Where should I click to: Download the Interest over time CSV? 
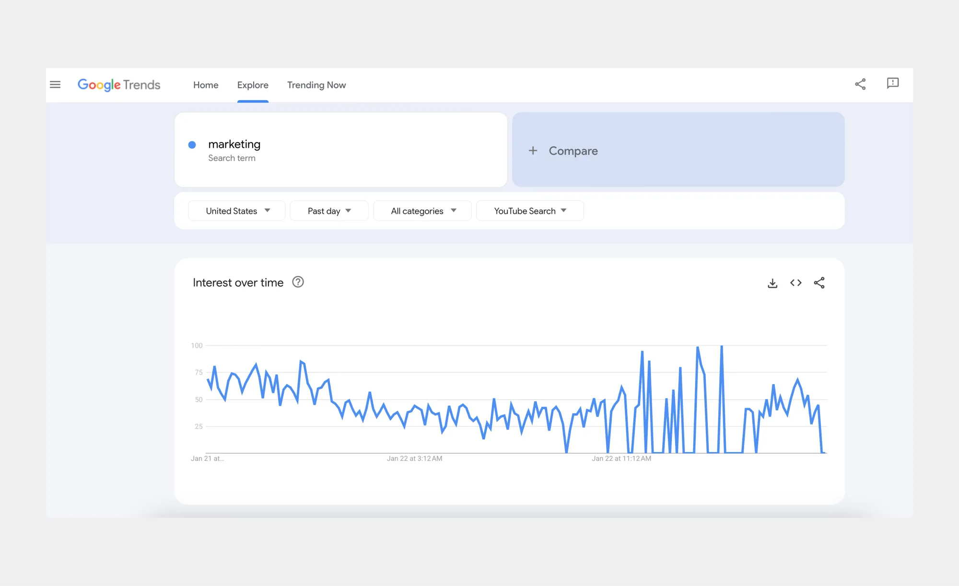[x=772, y=283]
